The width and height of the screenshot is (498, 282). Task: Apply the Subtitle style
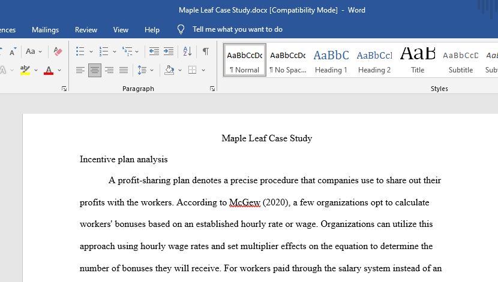coord(461,60)
